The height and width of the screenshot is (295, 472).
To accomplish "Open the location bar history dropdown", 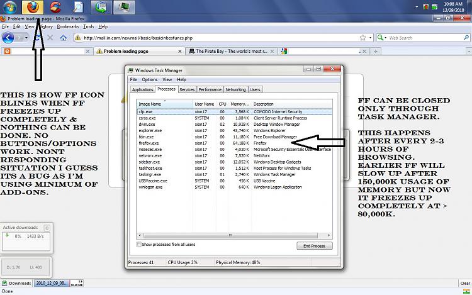I will (x=370, y=38).
